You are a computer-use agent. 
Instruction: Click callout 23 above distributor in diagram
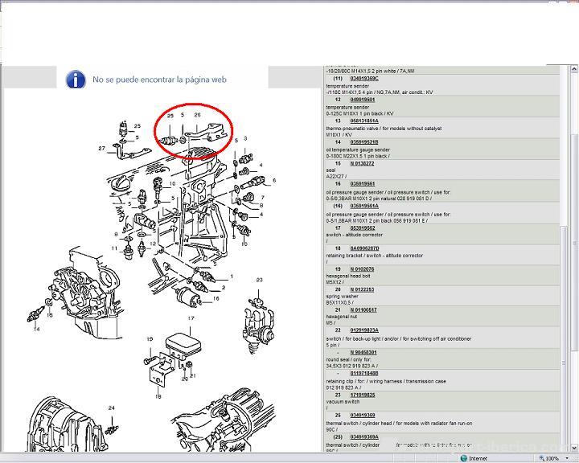click(259, 280)
